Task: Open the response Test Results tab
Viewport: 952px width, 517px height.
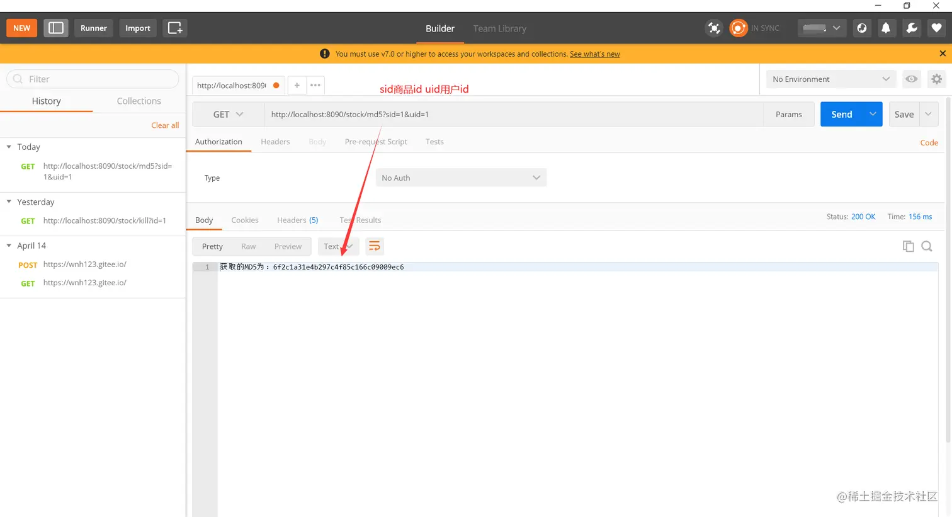Action: pos(360,220)
